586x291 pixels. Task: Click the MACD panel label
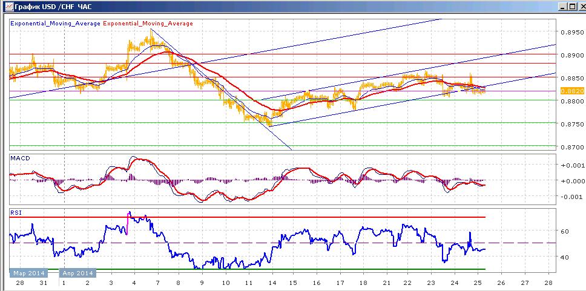[x=20, y=159]
